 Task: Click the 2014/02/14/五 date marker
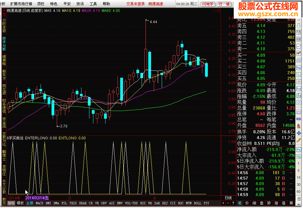tap(37, 198)
